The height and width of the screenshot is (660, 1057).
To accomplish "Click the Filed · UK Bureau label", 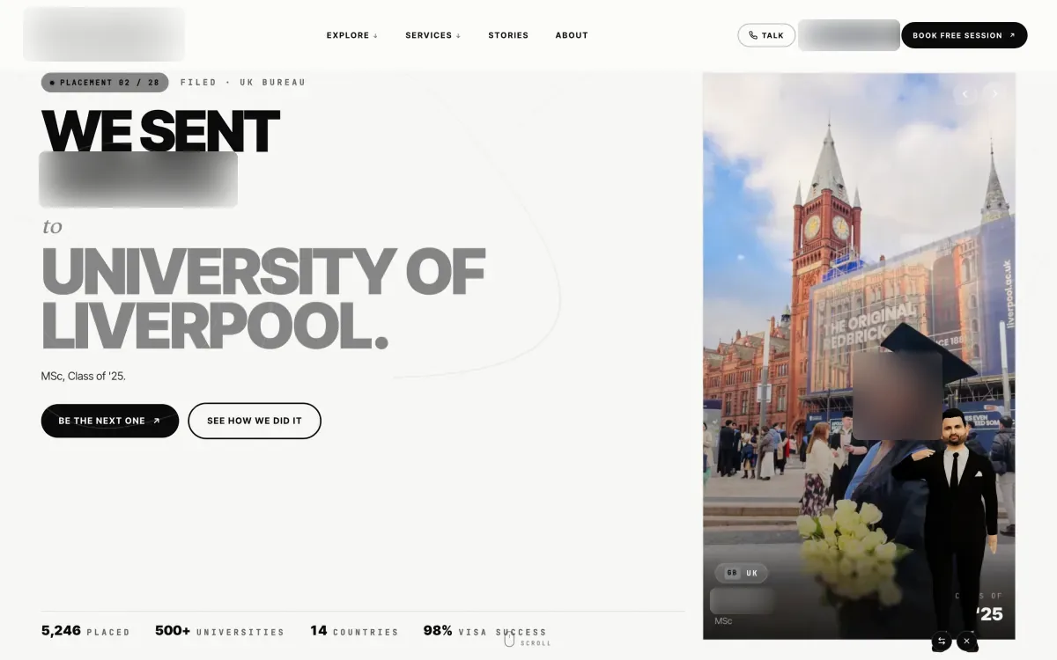I will click(x=243, y=83).
